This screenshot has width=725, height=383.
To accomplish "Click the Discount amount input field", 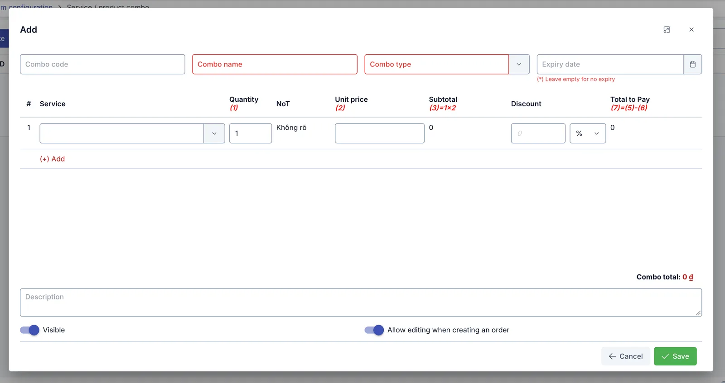I will [538, 133].
